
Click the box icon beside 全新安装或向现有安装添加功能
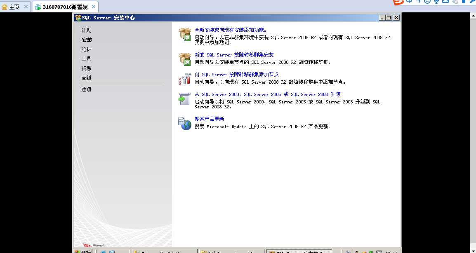coord(184,34)
